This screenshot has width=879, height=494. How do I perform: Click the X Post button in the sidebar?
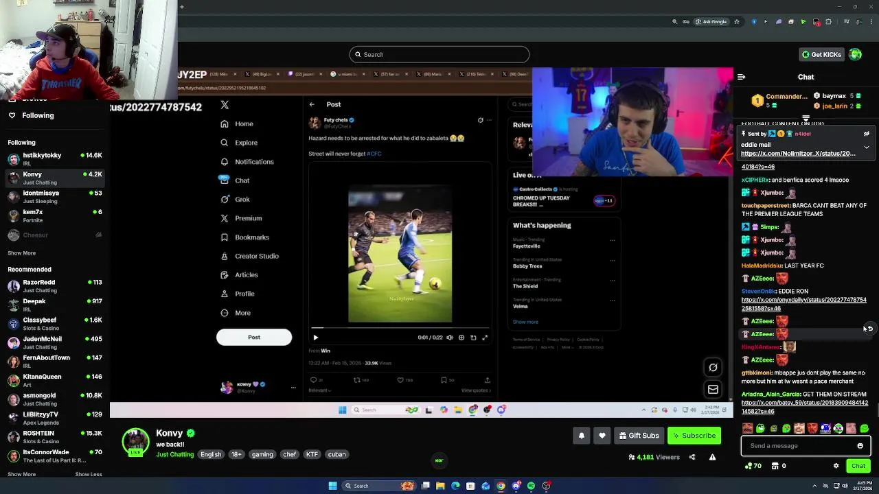point(254,337)
